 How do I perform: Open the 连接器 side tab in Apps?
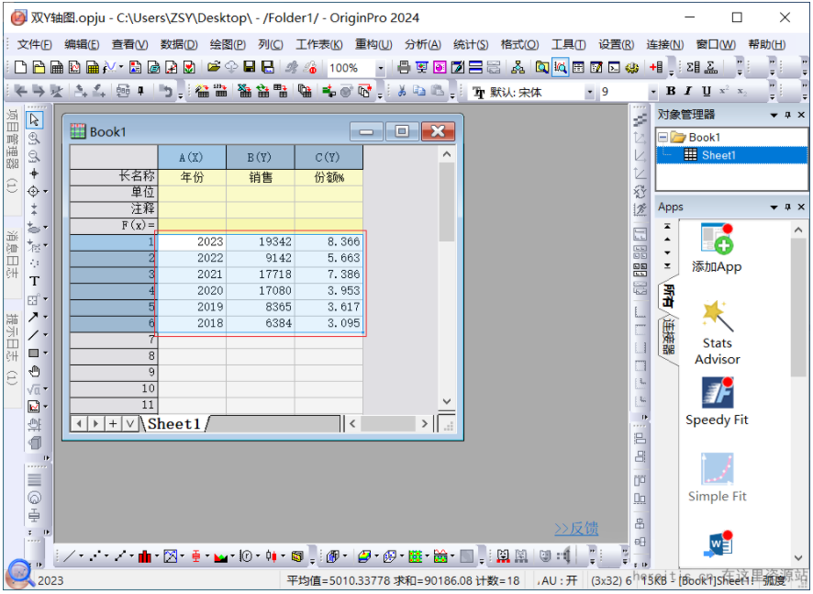[669, 337]
